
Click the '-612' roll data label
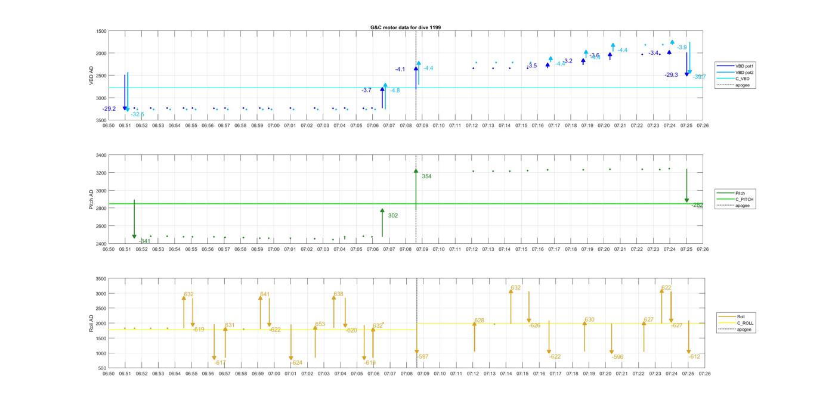tap(694, 356)
